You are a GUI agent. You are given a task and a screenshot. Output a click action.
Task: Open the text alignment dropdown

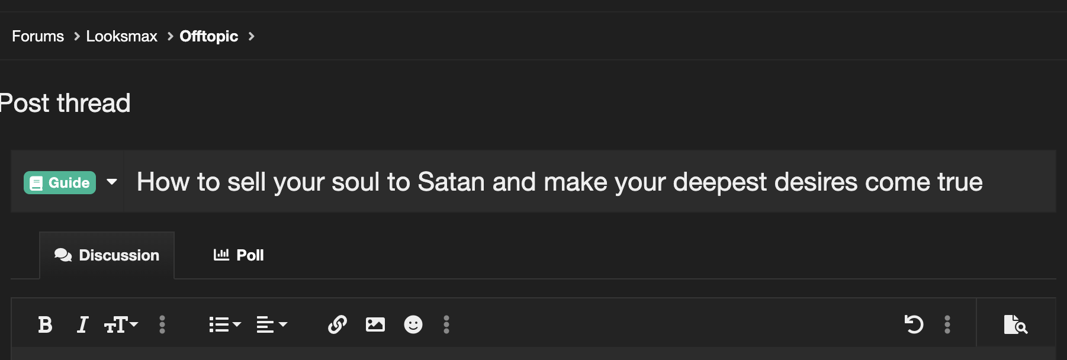pos(272,324)
